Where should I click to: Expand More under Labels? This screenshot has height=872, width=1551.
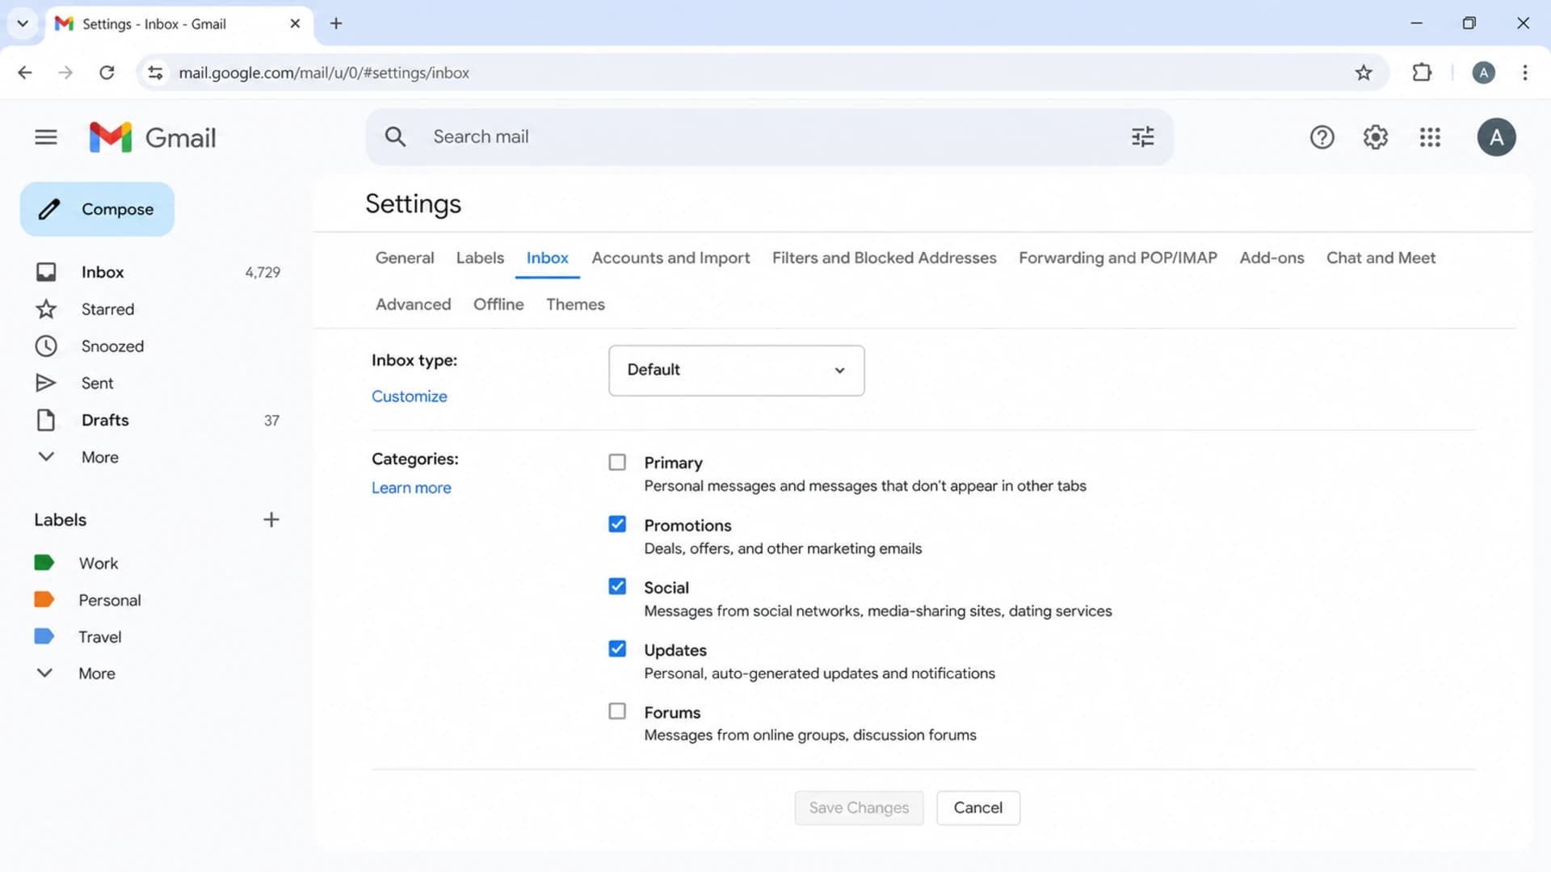coord(97,673)
